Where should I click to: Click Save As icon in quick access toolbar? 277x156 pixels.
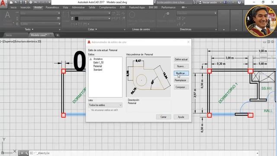[x=26, y=2]
